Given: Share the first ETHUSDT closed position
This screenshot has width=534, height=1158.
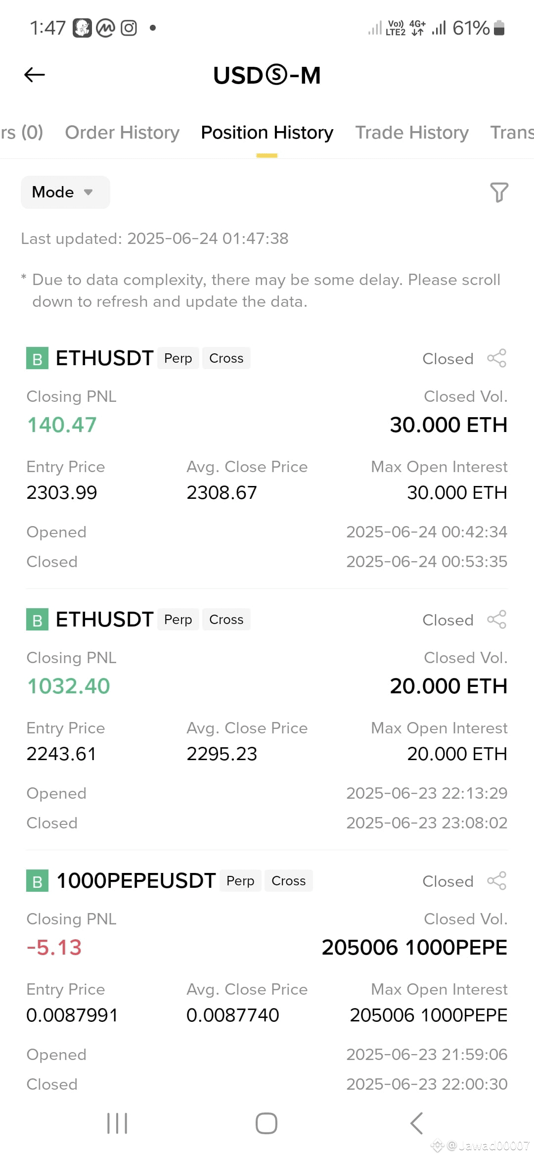Looking at the screenshot, I should [497, 358].
